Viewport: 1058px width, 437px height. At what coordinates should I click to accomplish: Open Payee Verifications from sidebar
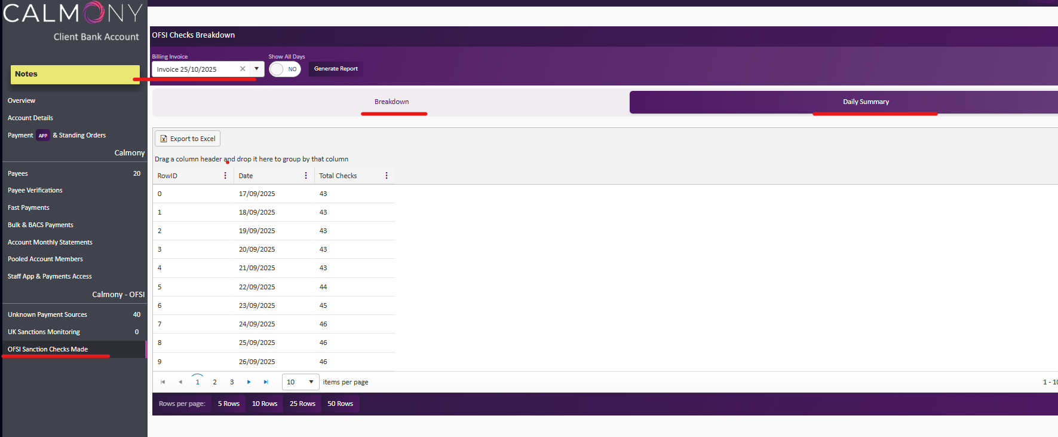tap(35, 190)
